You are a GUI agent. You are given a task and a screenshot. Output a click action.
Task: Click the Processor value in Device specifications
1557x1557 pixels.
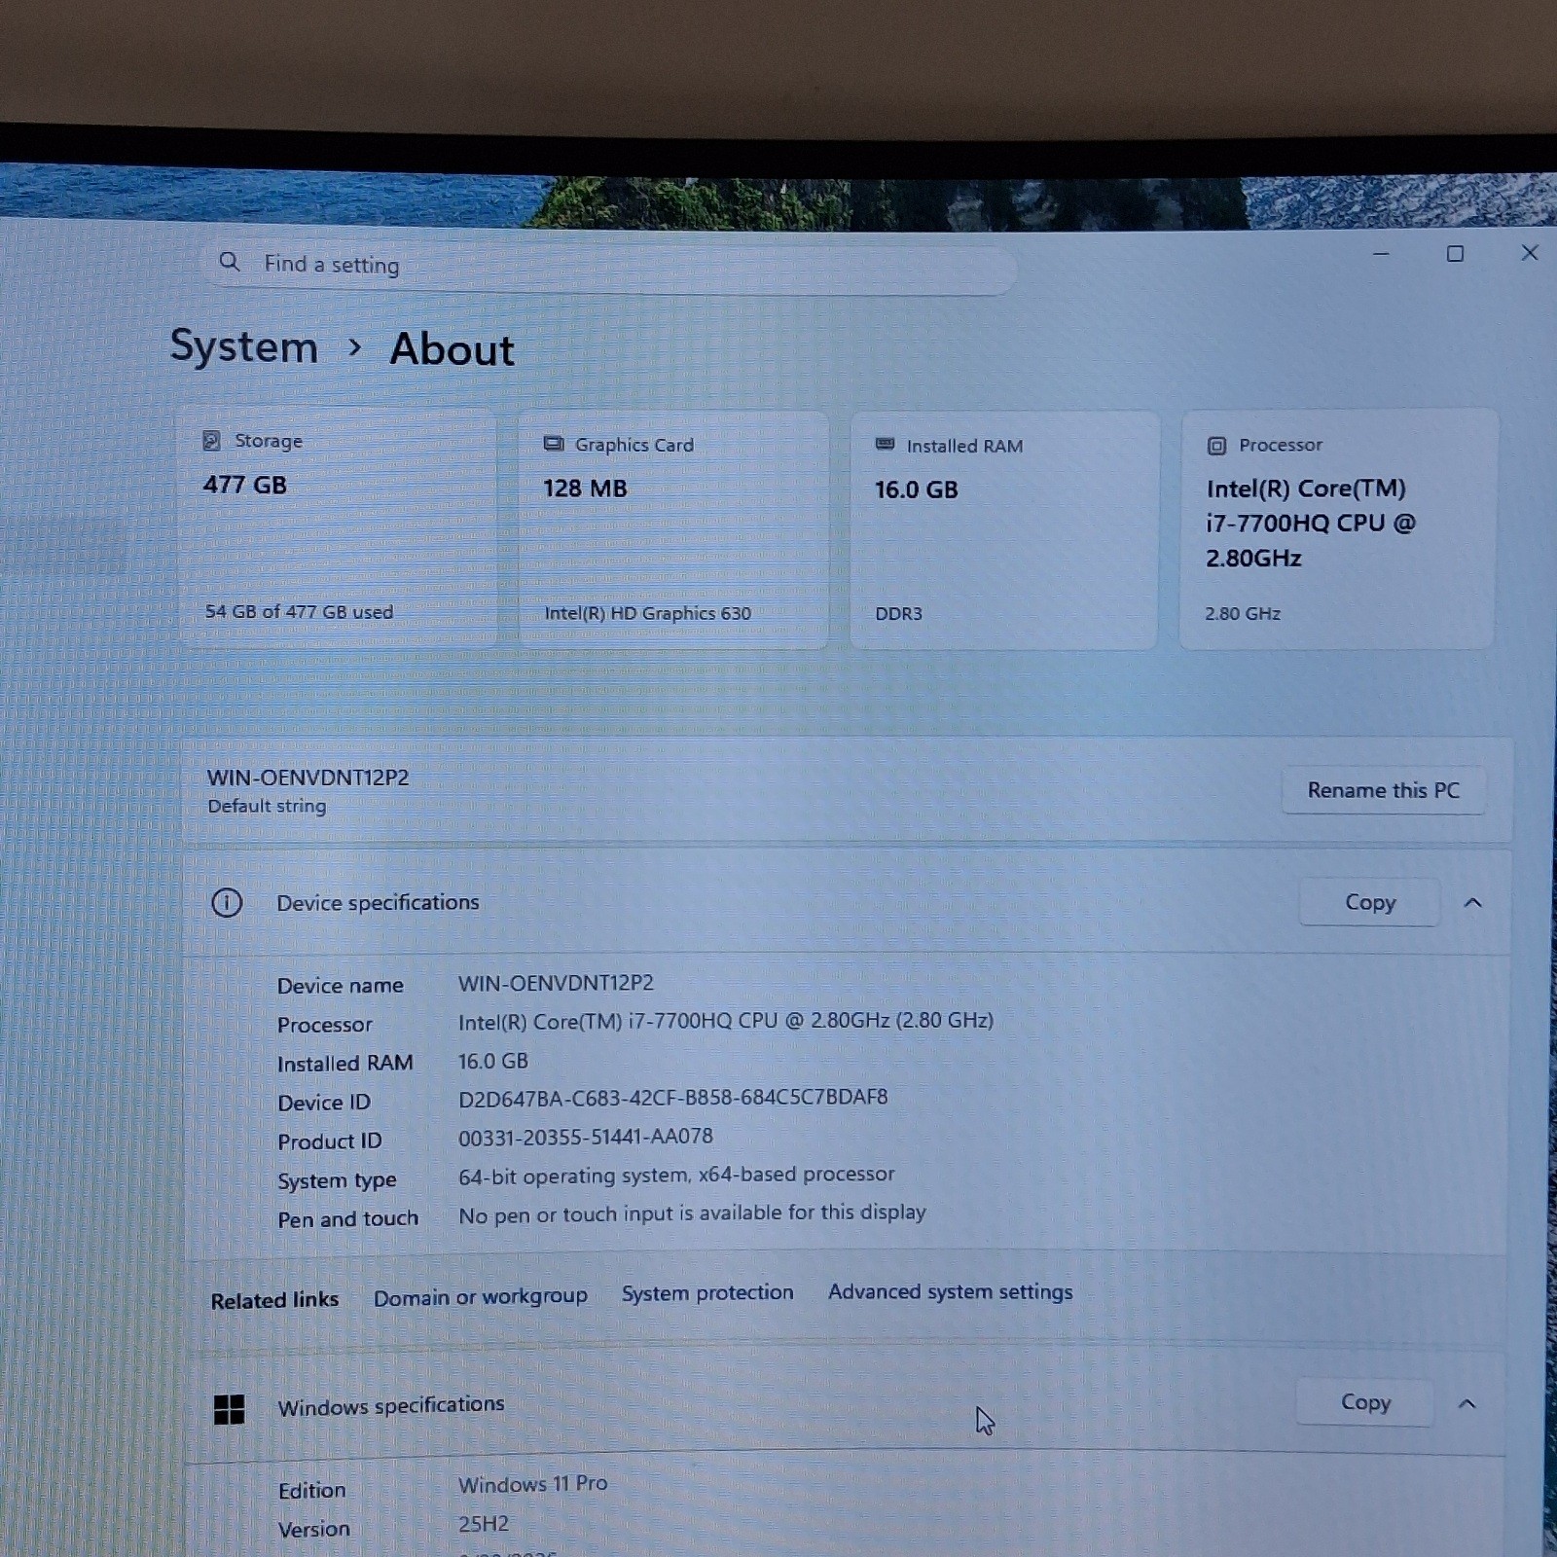click(x=726, y=1021)
